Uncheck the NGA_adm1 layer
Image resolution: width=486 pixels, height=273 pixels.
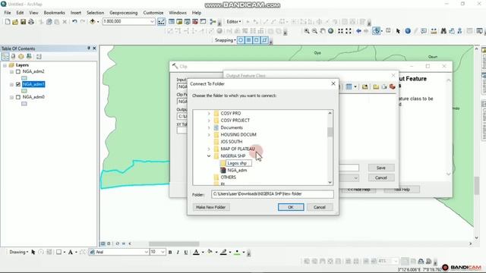18,84
